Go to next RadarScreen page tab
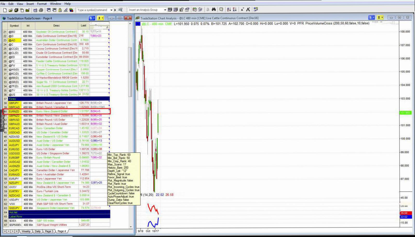The image size is (415, 237). coord(13,231)
